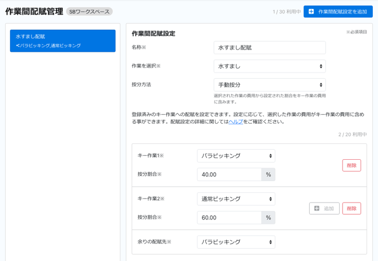Screen dimensions: 378x261
Task: Click the 按分割合 field containing 60.00
Action: (x=229, y=218)
